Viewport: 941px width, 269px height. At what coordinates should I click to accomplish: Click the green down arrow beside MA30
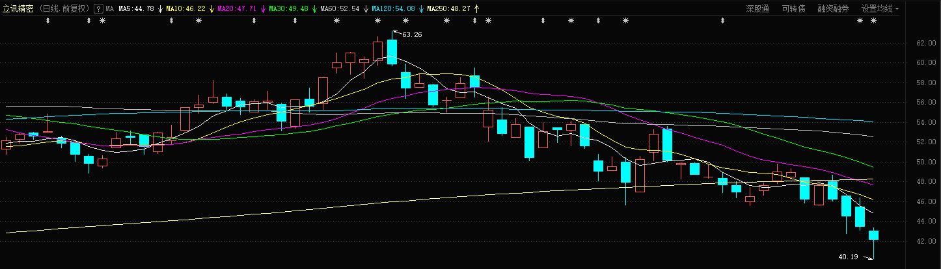click(x=314, y=9)
